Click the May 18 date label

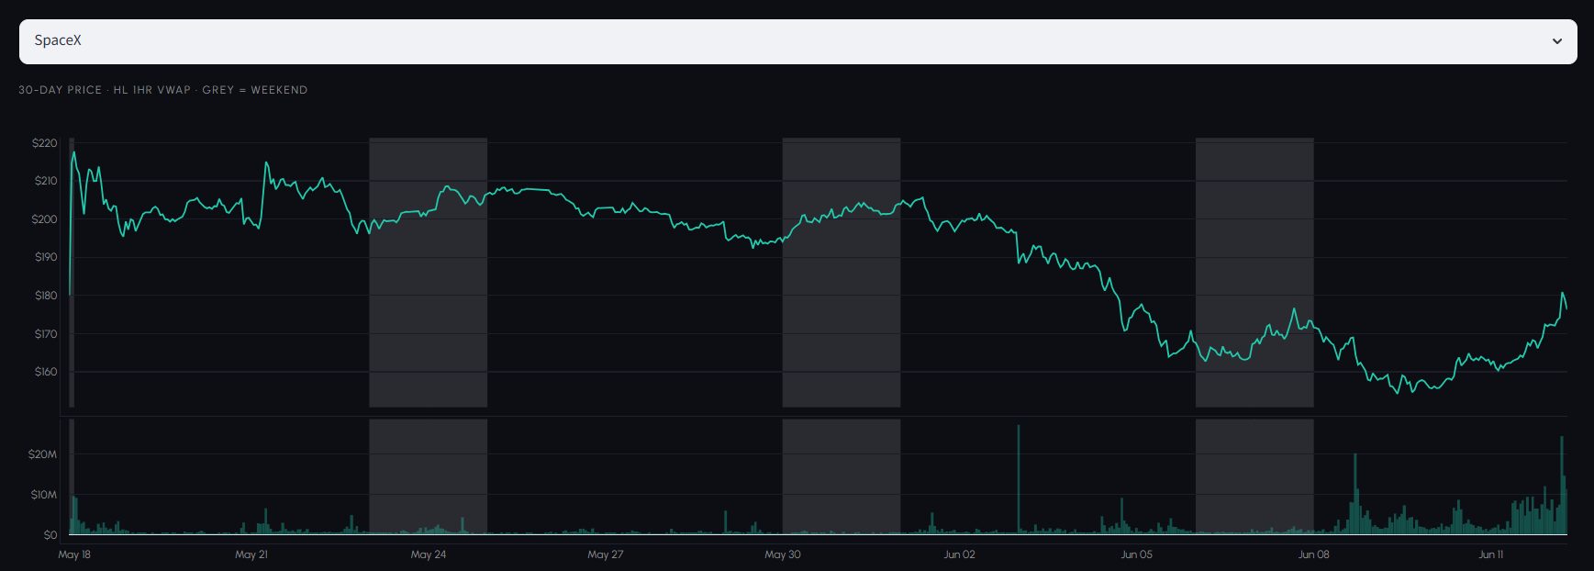74,554
